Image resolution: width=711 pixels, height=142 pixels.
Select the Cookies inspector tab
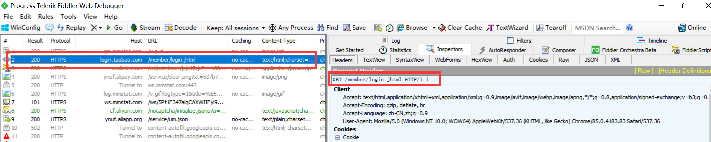(x=538, y=60)
